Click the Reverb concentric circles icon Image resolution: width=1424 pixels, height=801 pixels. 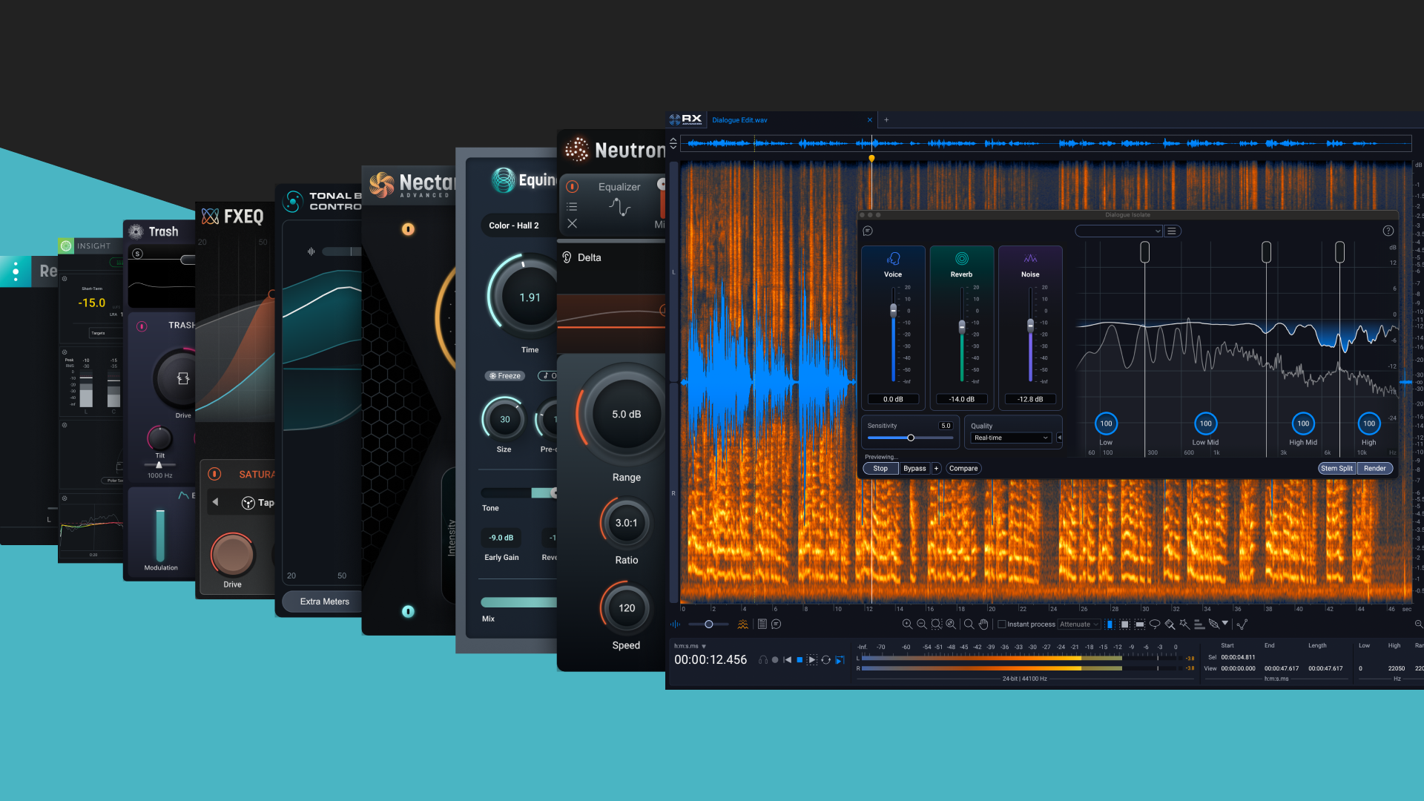[961, 259]
